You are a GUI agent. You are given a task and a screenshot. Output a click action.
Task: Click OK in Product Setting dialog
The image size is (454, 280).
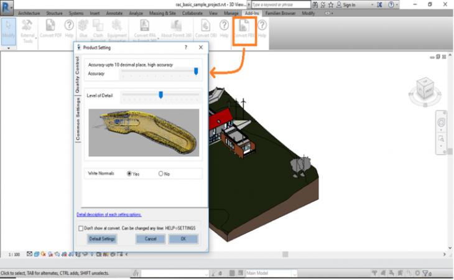coord(183,239)
